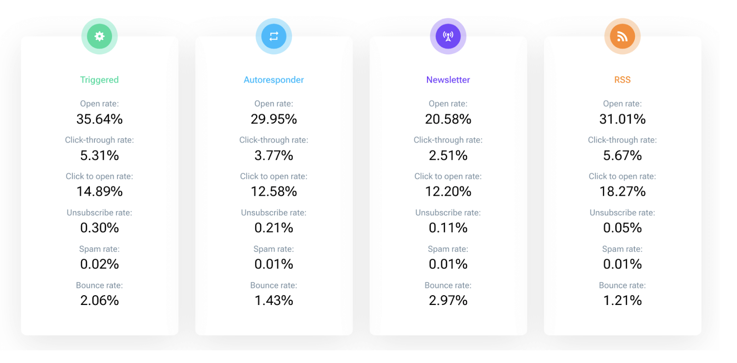
Task: Click RSS open rate 31.01%
Action: (622, 119)
